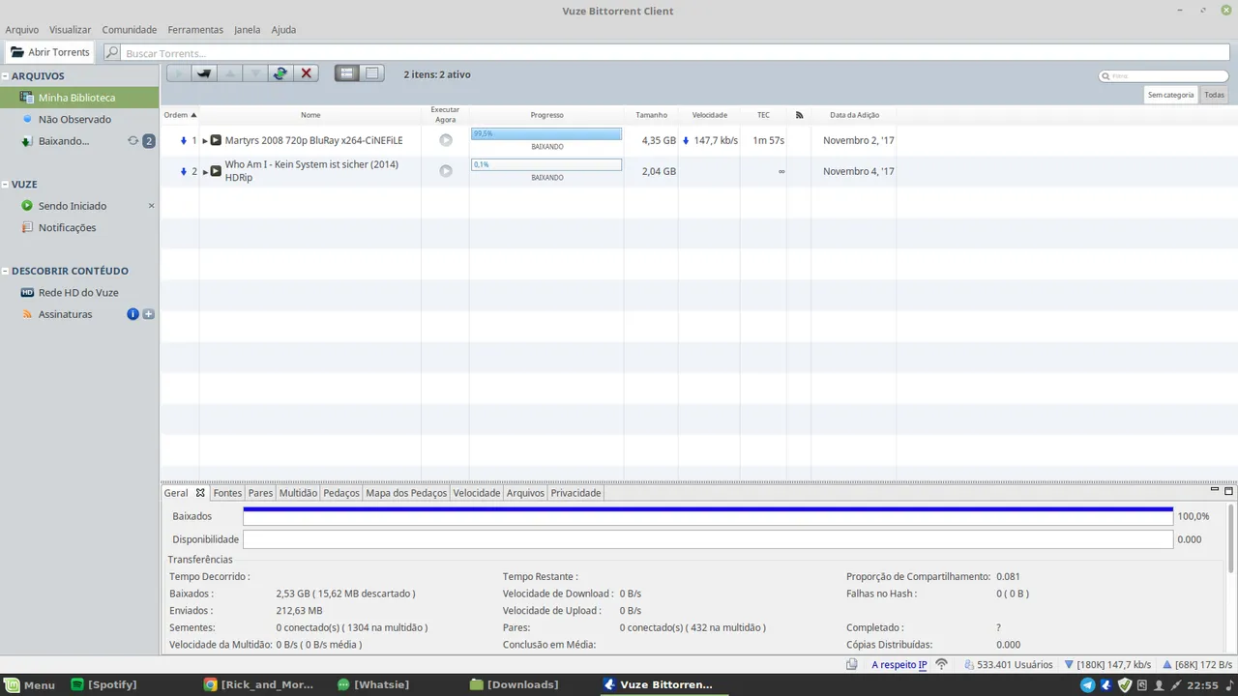The width and height of the screenshot is (1238, 696).
Task: Click the library filter search box
Action: pyautogui.click(x=1164, y=76)
